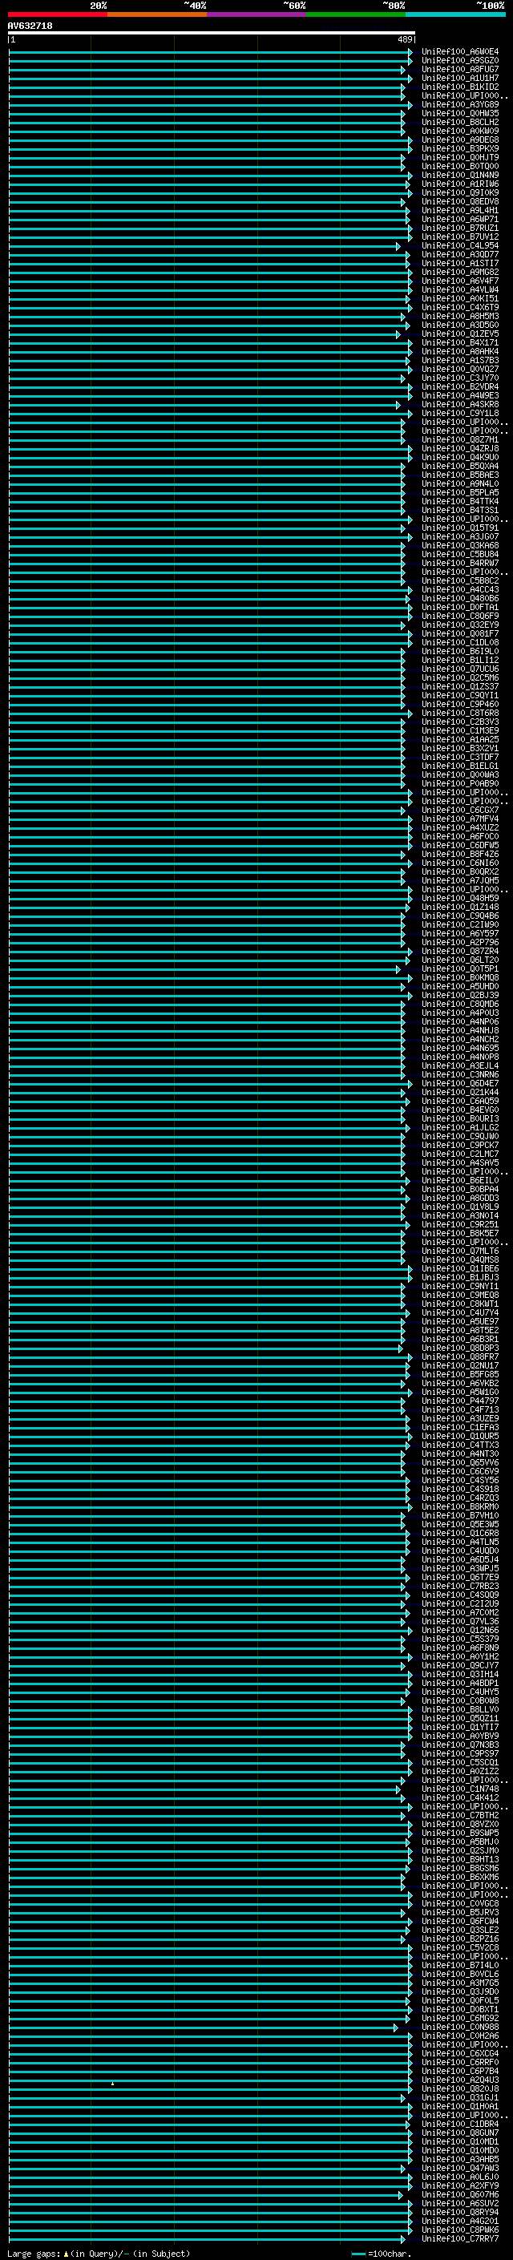Select hit label UniRef100_C4X6T9
The image size is (513, 2260).
(460, 307)
